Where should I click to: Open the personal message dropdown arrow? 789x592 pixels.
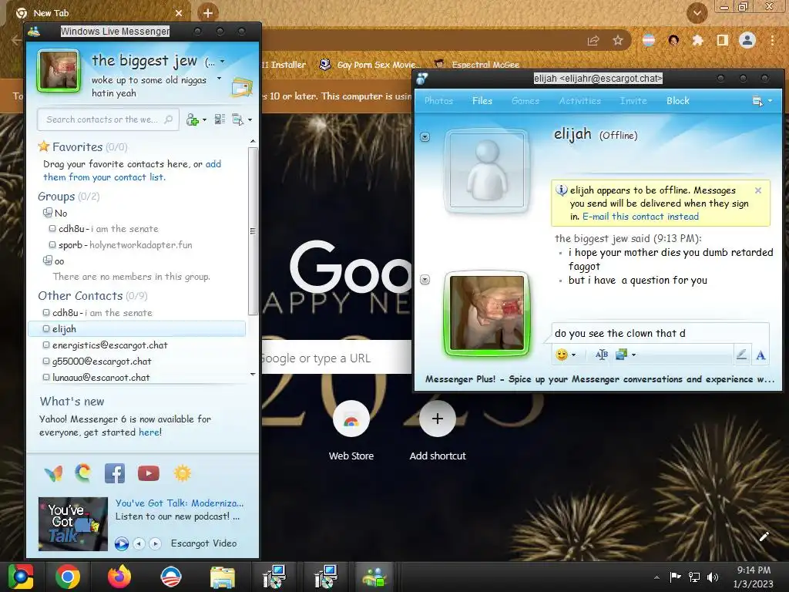219,79
